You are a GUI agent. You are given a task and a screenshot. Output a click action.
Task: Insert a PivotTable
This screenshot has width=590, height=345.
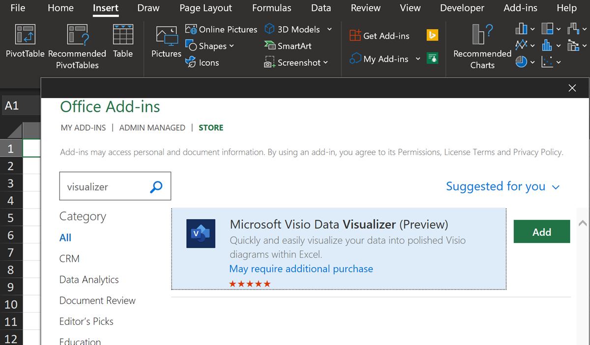[25, 44]
